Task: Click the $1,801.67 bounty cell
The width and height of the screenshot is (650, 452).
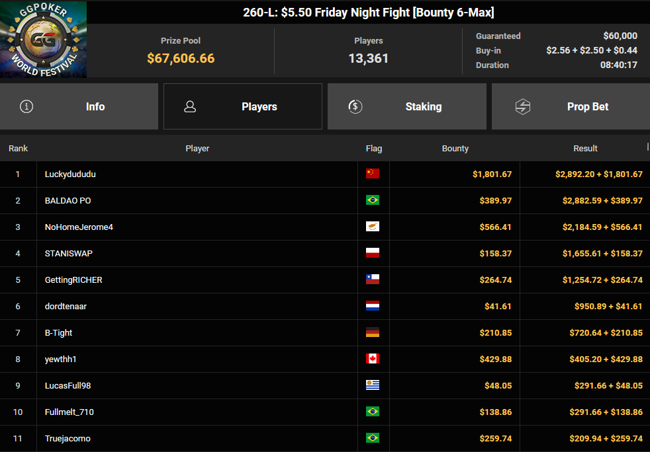Action: (x=454, y=174)
